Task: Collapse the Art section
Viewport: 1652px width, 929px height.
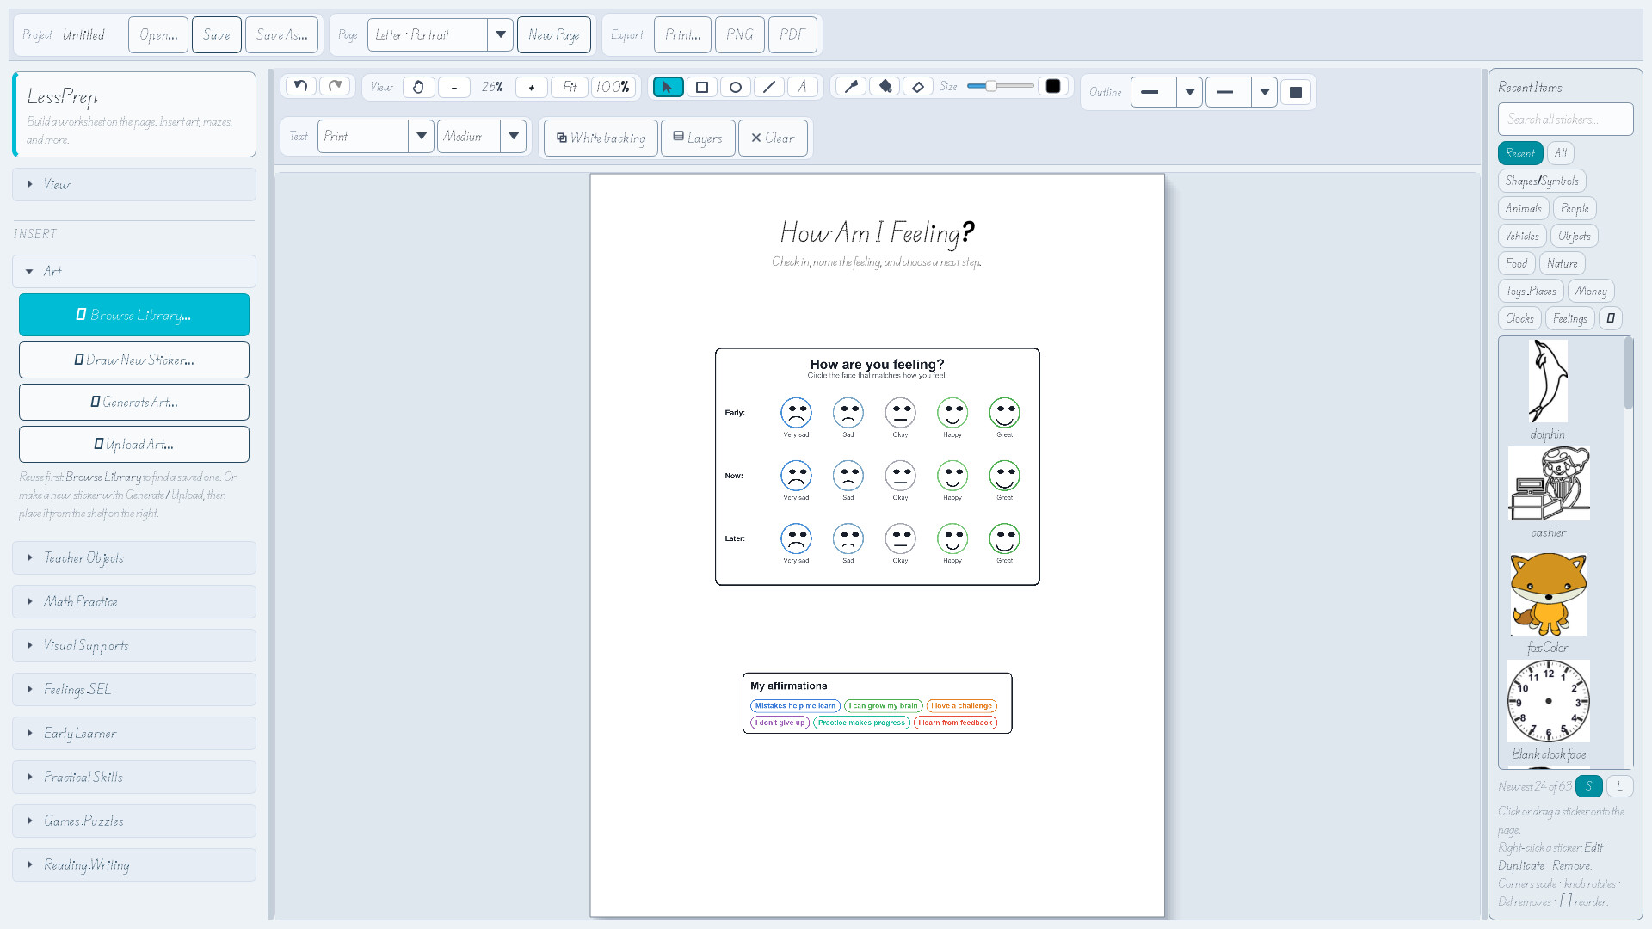Action: tap(134, 272)
